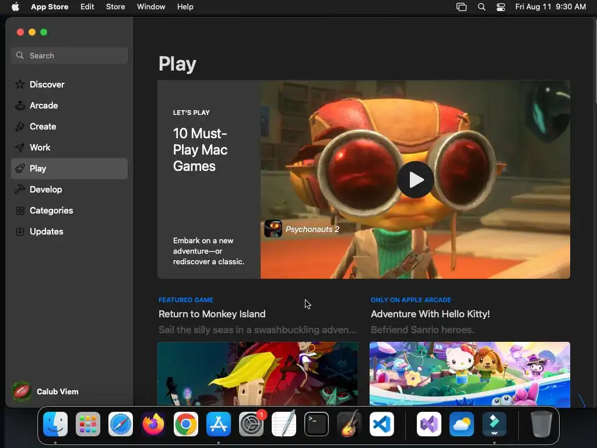
Task: Click the vertical scrollbar of App Store
Action: [595, 61]
